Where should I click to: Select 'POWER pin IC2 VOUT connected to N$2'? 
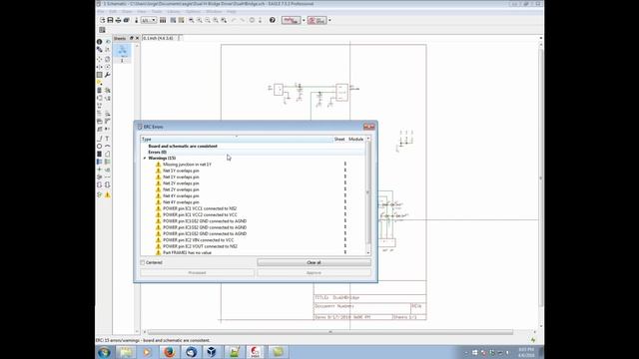(x=200, y=246)
